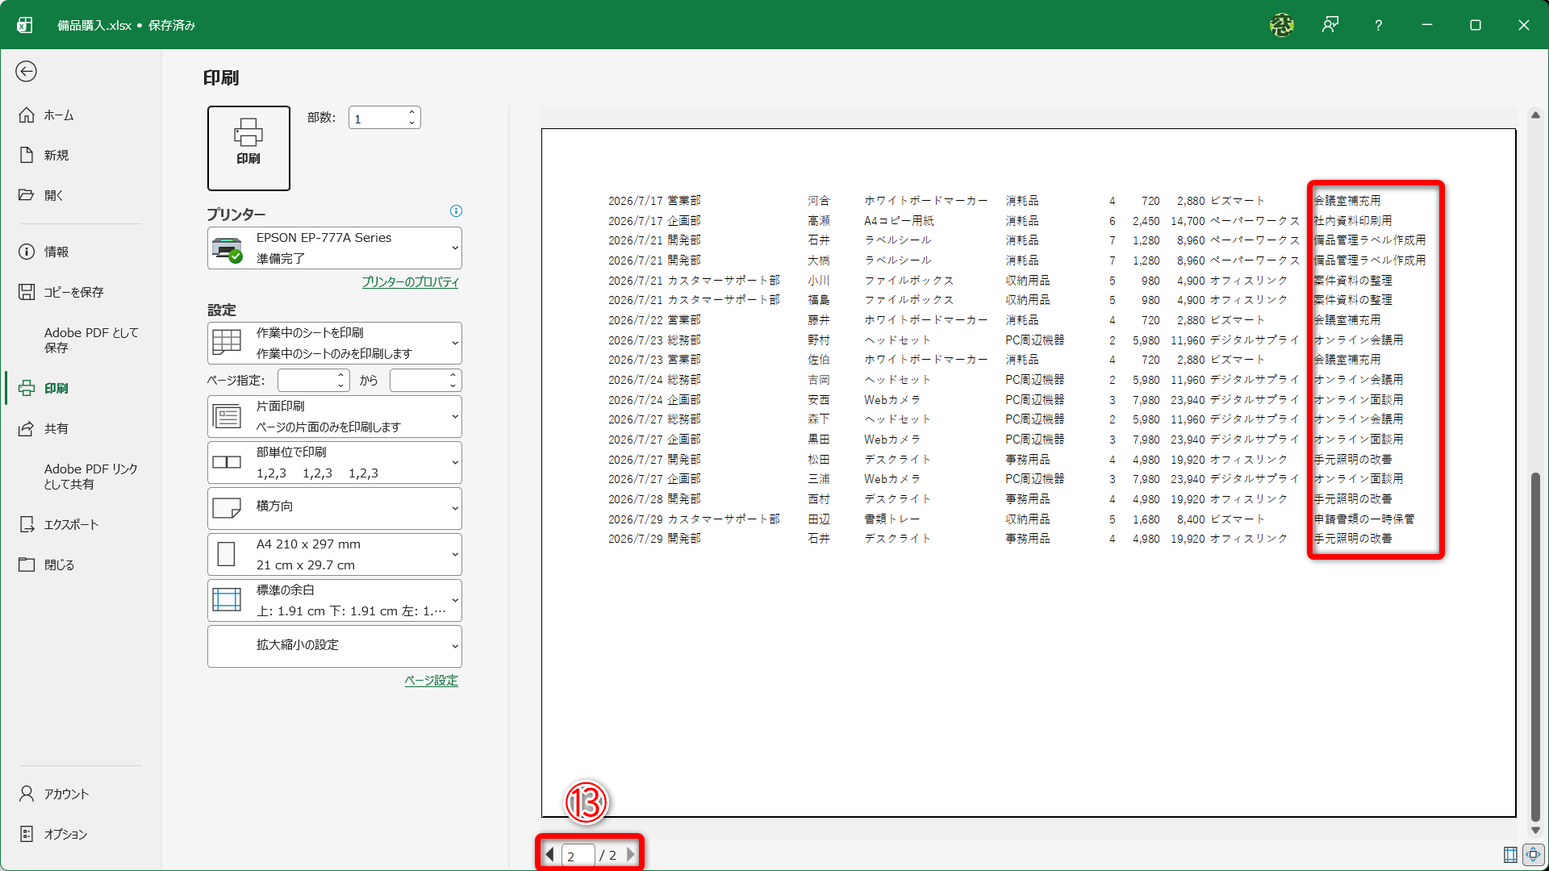Screen dimensions: 1549x871
Task: Expand the 作業中のシートを印刷 dropdown
Action: point(335,343)
